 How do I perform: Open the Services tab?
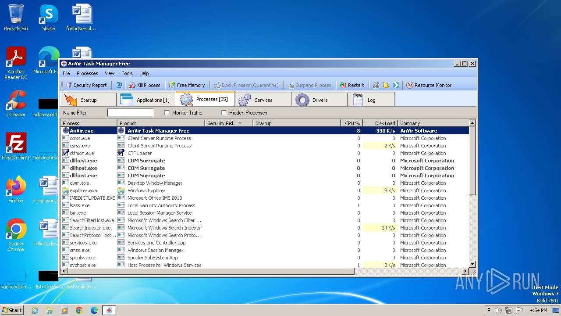pos(263,100)
